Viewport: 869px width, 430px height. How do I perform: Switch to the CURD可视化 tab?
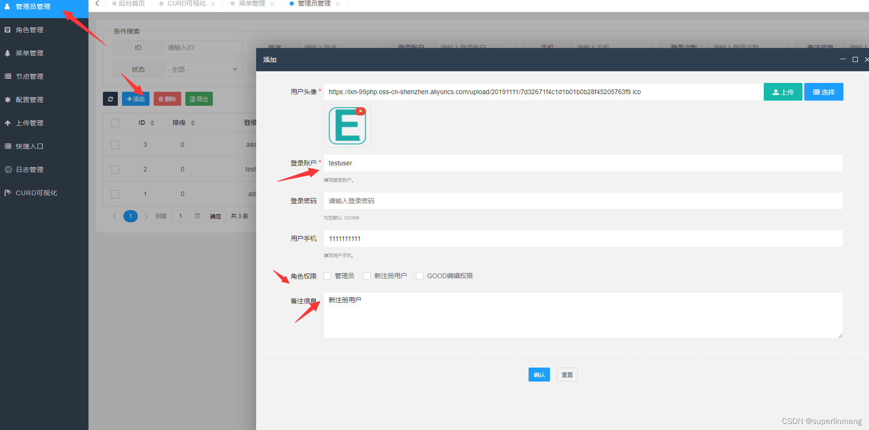point(186,4)
